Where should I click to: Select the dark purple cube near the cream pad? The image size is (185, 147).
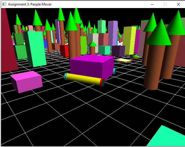(118, 51)
